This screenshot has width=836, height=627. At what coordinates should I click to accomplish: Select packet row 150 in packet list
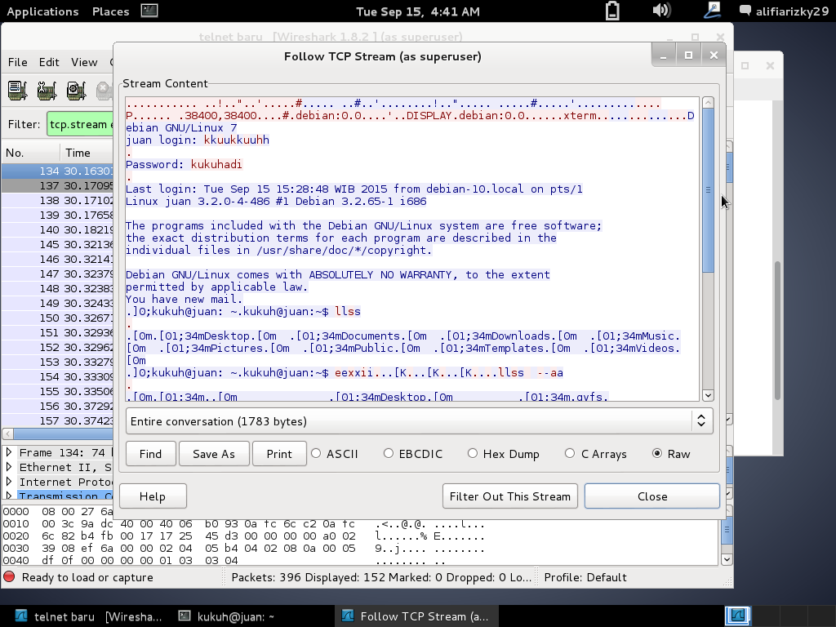[x=58, y=318]
